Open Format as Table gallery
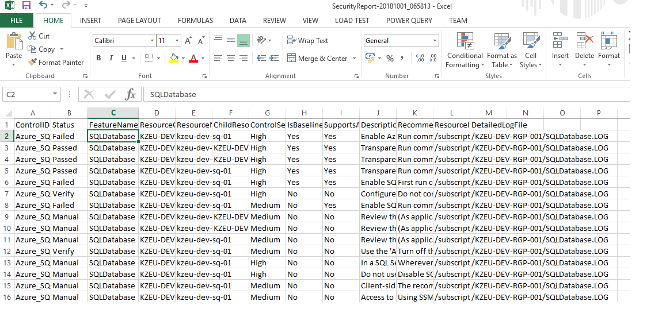The image size is (647, 309). click(502, 50)
